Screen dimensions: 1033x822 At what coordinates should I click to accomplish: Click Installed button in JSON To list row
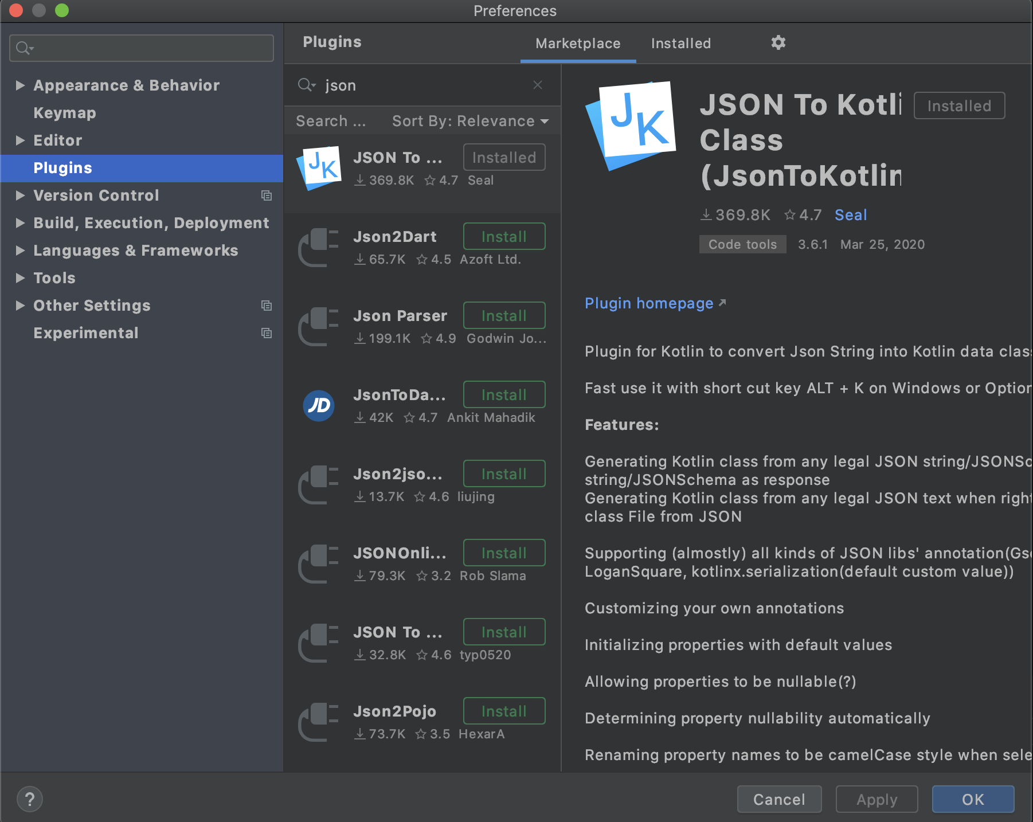pyautogui.click(x=504, y=157)
